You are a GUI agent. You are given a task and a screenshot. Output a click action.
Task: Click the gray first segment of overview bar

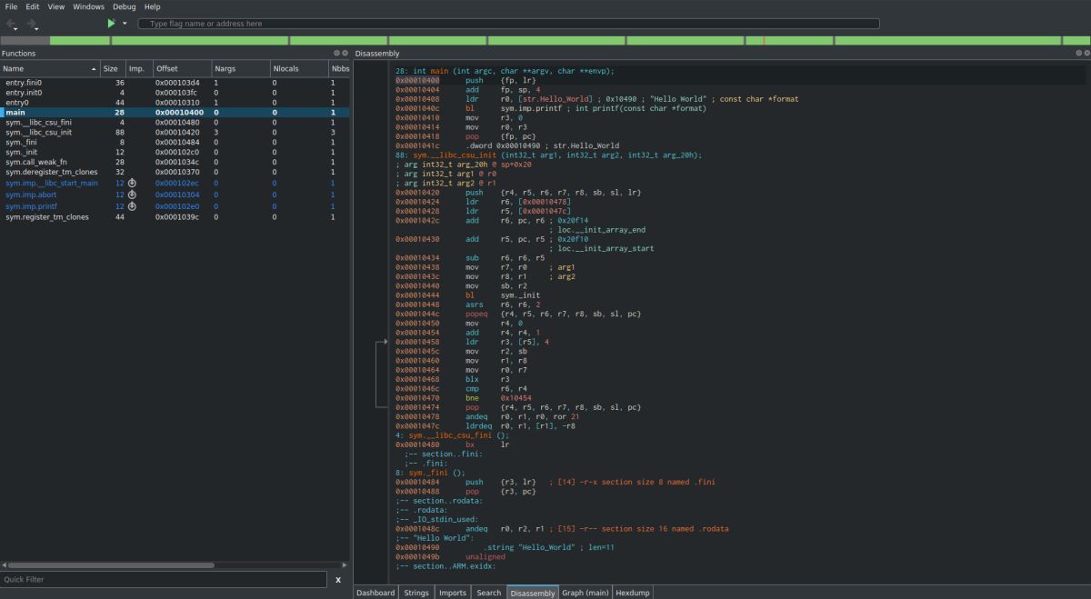tap(25, 40)
